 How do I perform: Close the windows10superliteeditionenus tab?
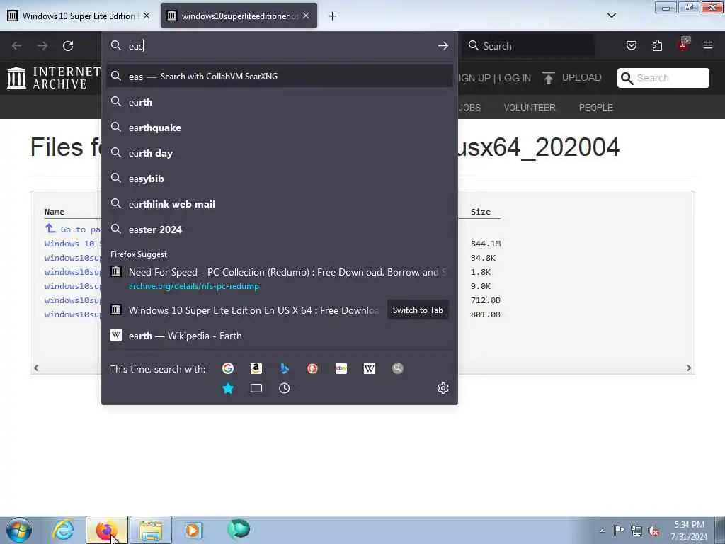[306, 16]
